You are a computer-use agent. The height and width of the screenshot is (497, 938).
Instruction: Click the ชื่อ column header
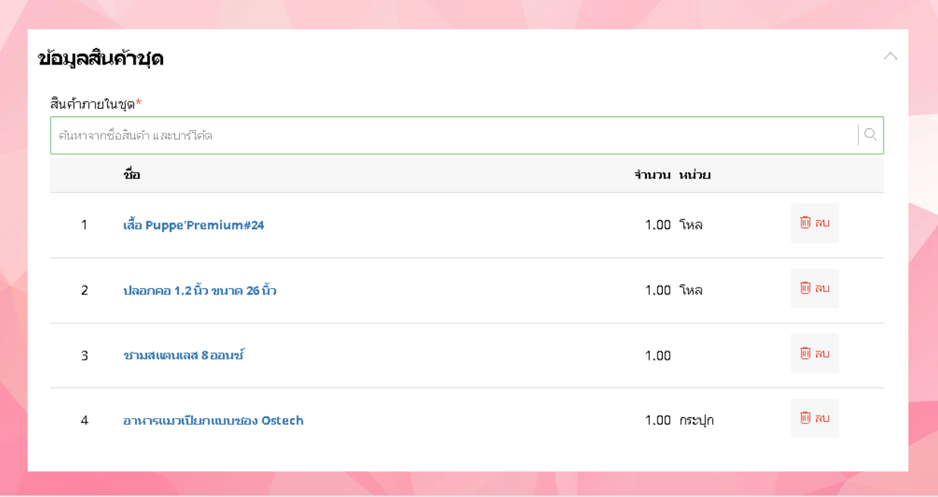(x=132, y=175)
